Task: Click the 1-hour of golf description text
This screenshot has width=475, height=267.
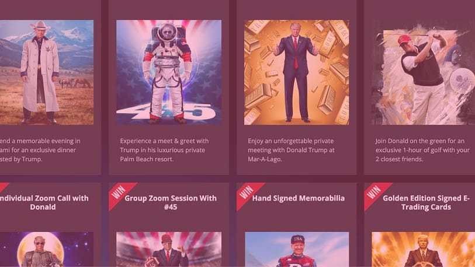Action: tap(422, 150)
